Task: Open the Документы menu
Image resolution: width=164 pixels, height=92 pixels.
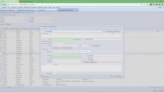Action: click(x=40, y=7)
